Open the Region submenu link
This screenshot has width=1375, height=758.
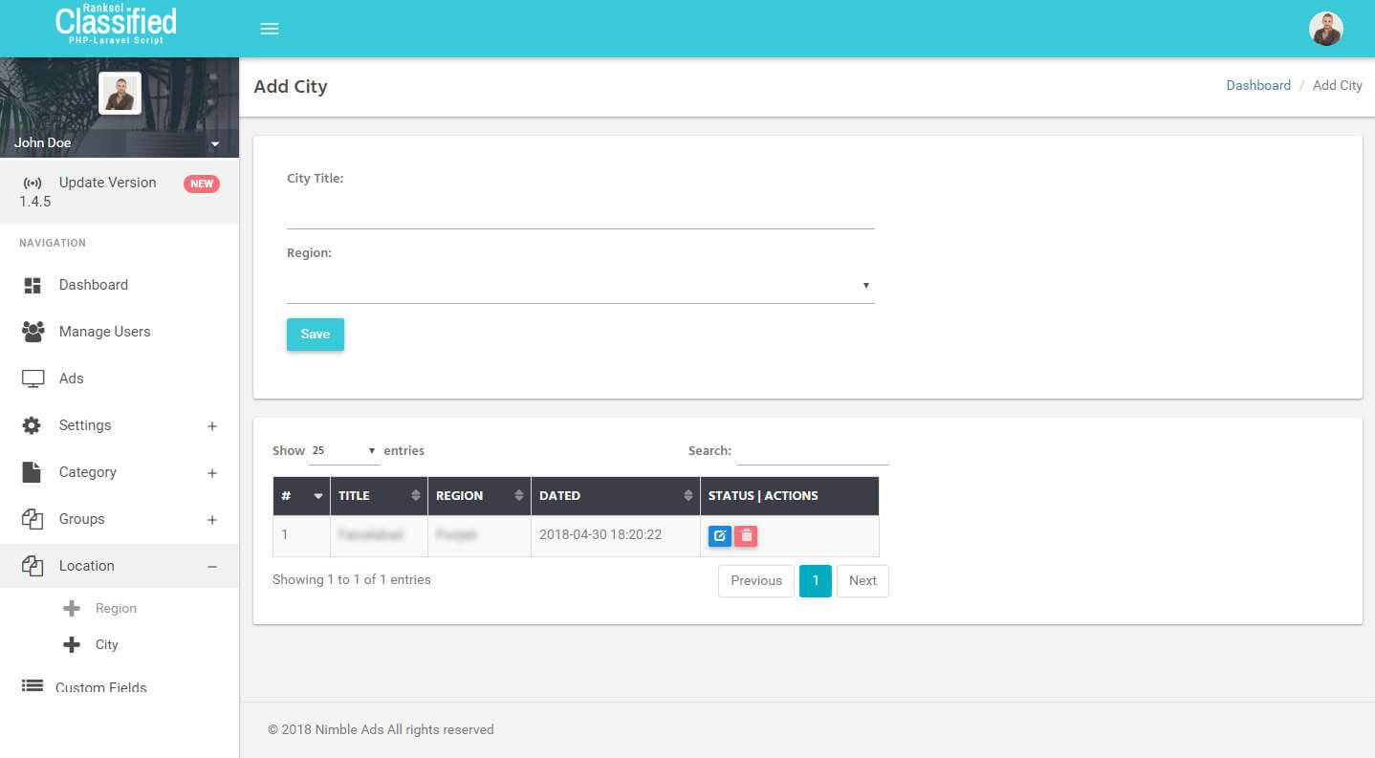116,608
